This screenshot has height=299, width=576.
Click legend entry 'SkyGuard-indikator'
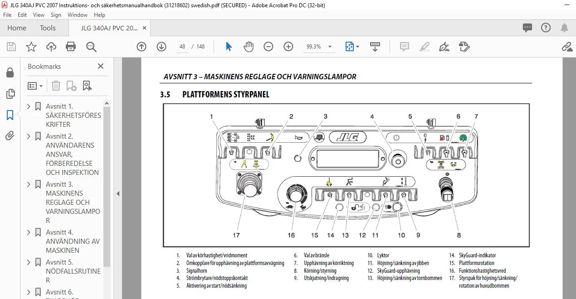click(477, 256)
